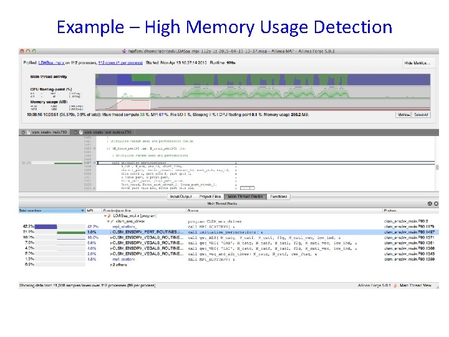Close the clsm_ensdrv_pert_routines.F90 tab with its close icon
The height and width of the screenshot is (337, 449).
(x=75, y=132)
